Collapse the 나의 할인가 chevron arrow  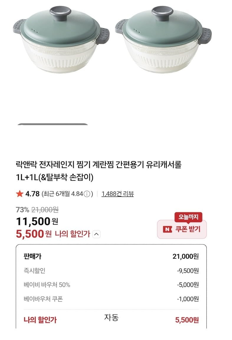click(x=97, y=234)
